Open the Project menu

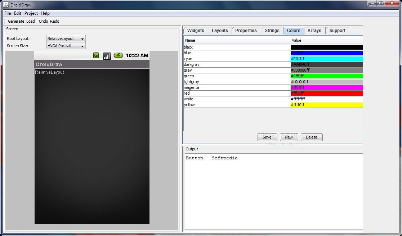(x=31, y=13)
